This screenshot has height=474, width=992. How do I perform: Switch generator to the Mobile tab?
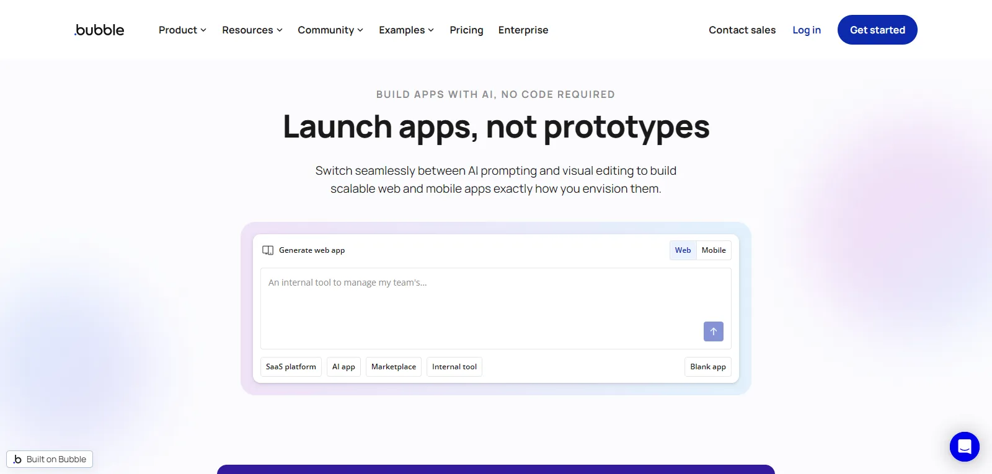point(714,250)
